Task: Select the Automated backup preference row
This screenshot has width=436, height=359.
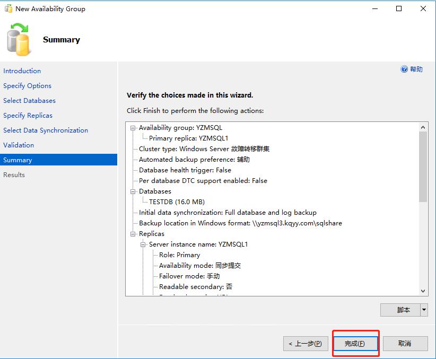Action: 194,159
